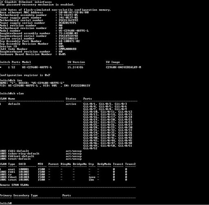209x205 pixels.
Task: Select port entry Gi1/0/36
Action: 125,133
